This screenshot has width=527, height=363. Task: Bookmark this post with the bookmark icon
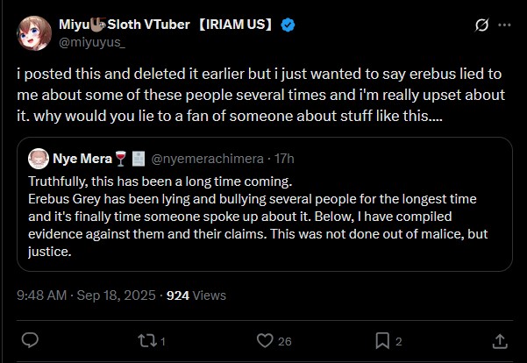[x=382, y=339]
